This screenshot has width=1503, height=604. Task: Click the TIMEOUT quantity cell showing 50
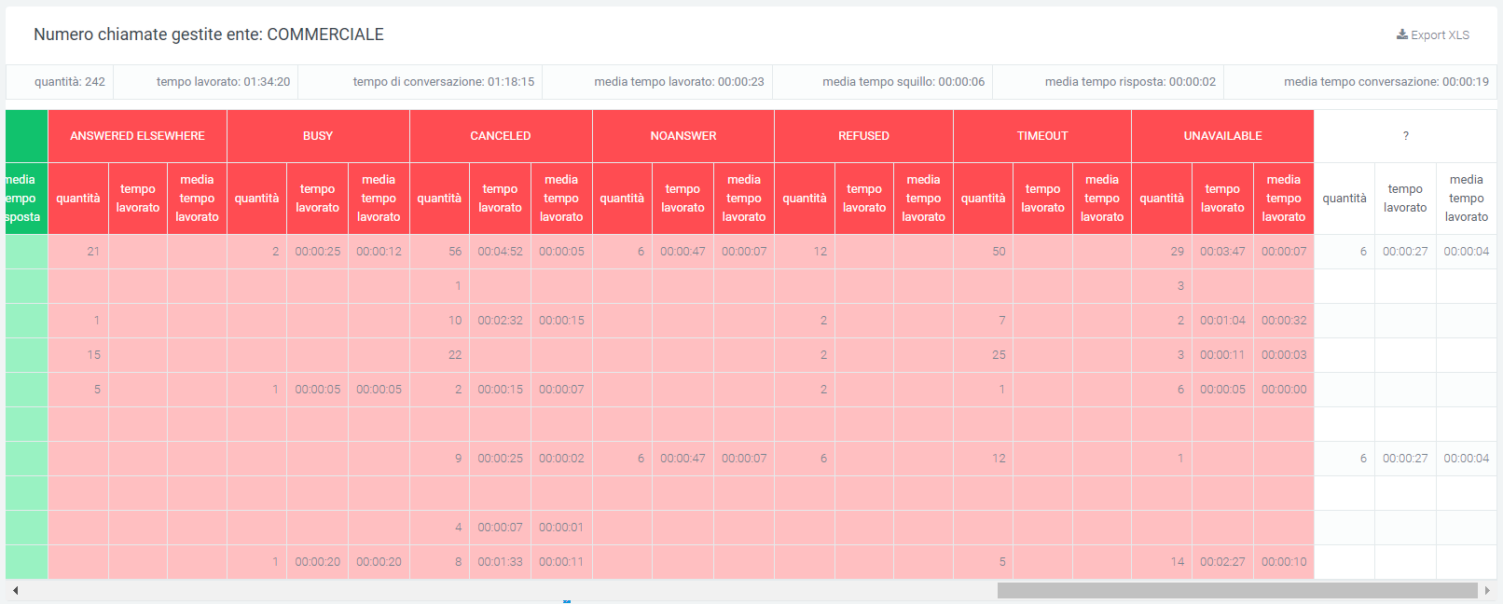(x=983, y=252)
